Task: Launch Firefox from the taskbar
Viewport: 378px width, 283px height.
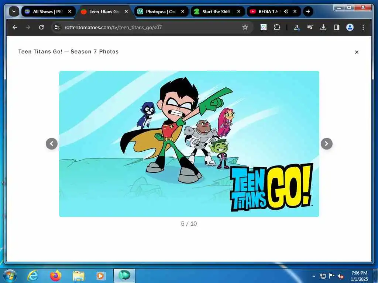Action: pos(55,276)
